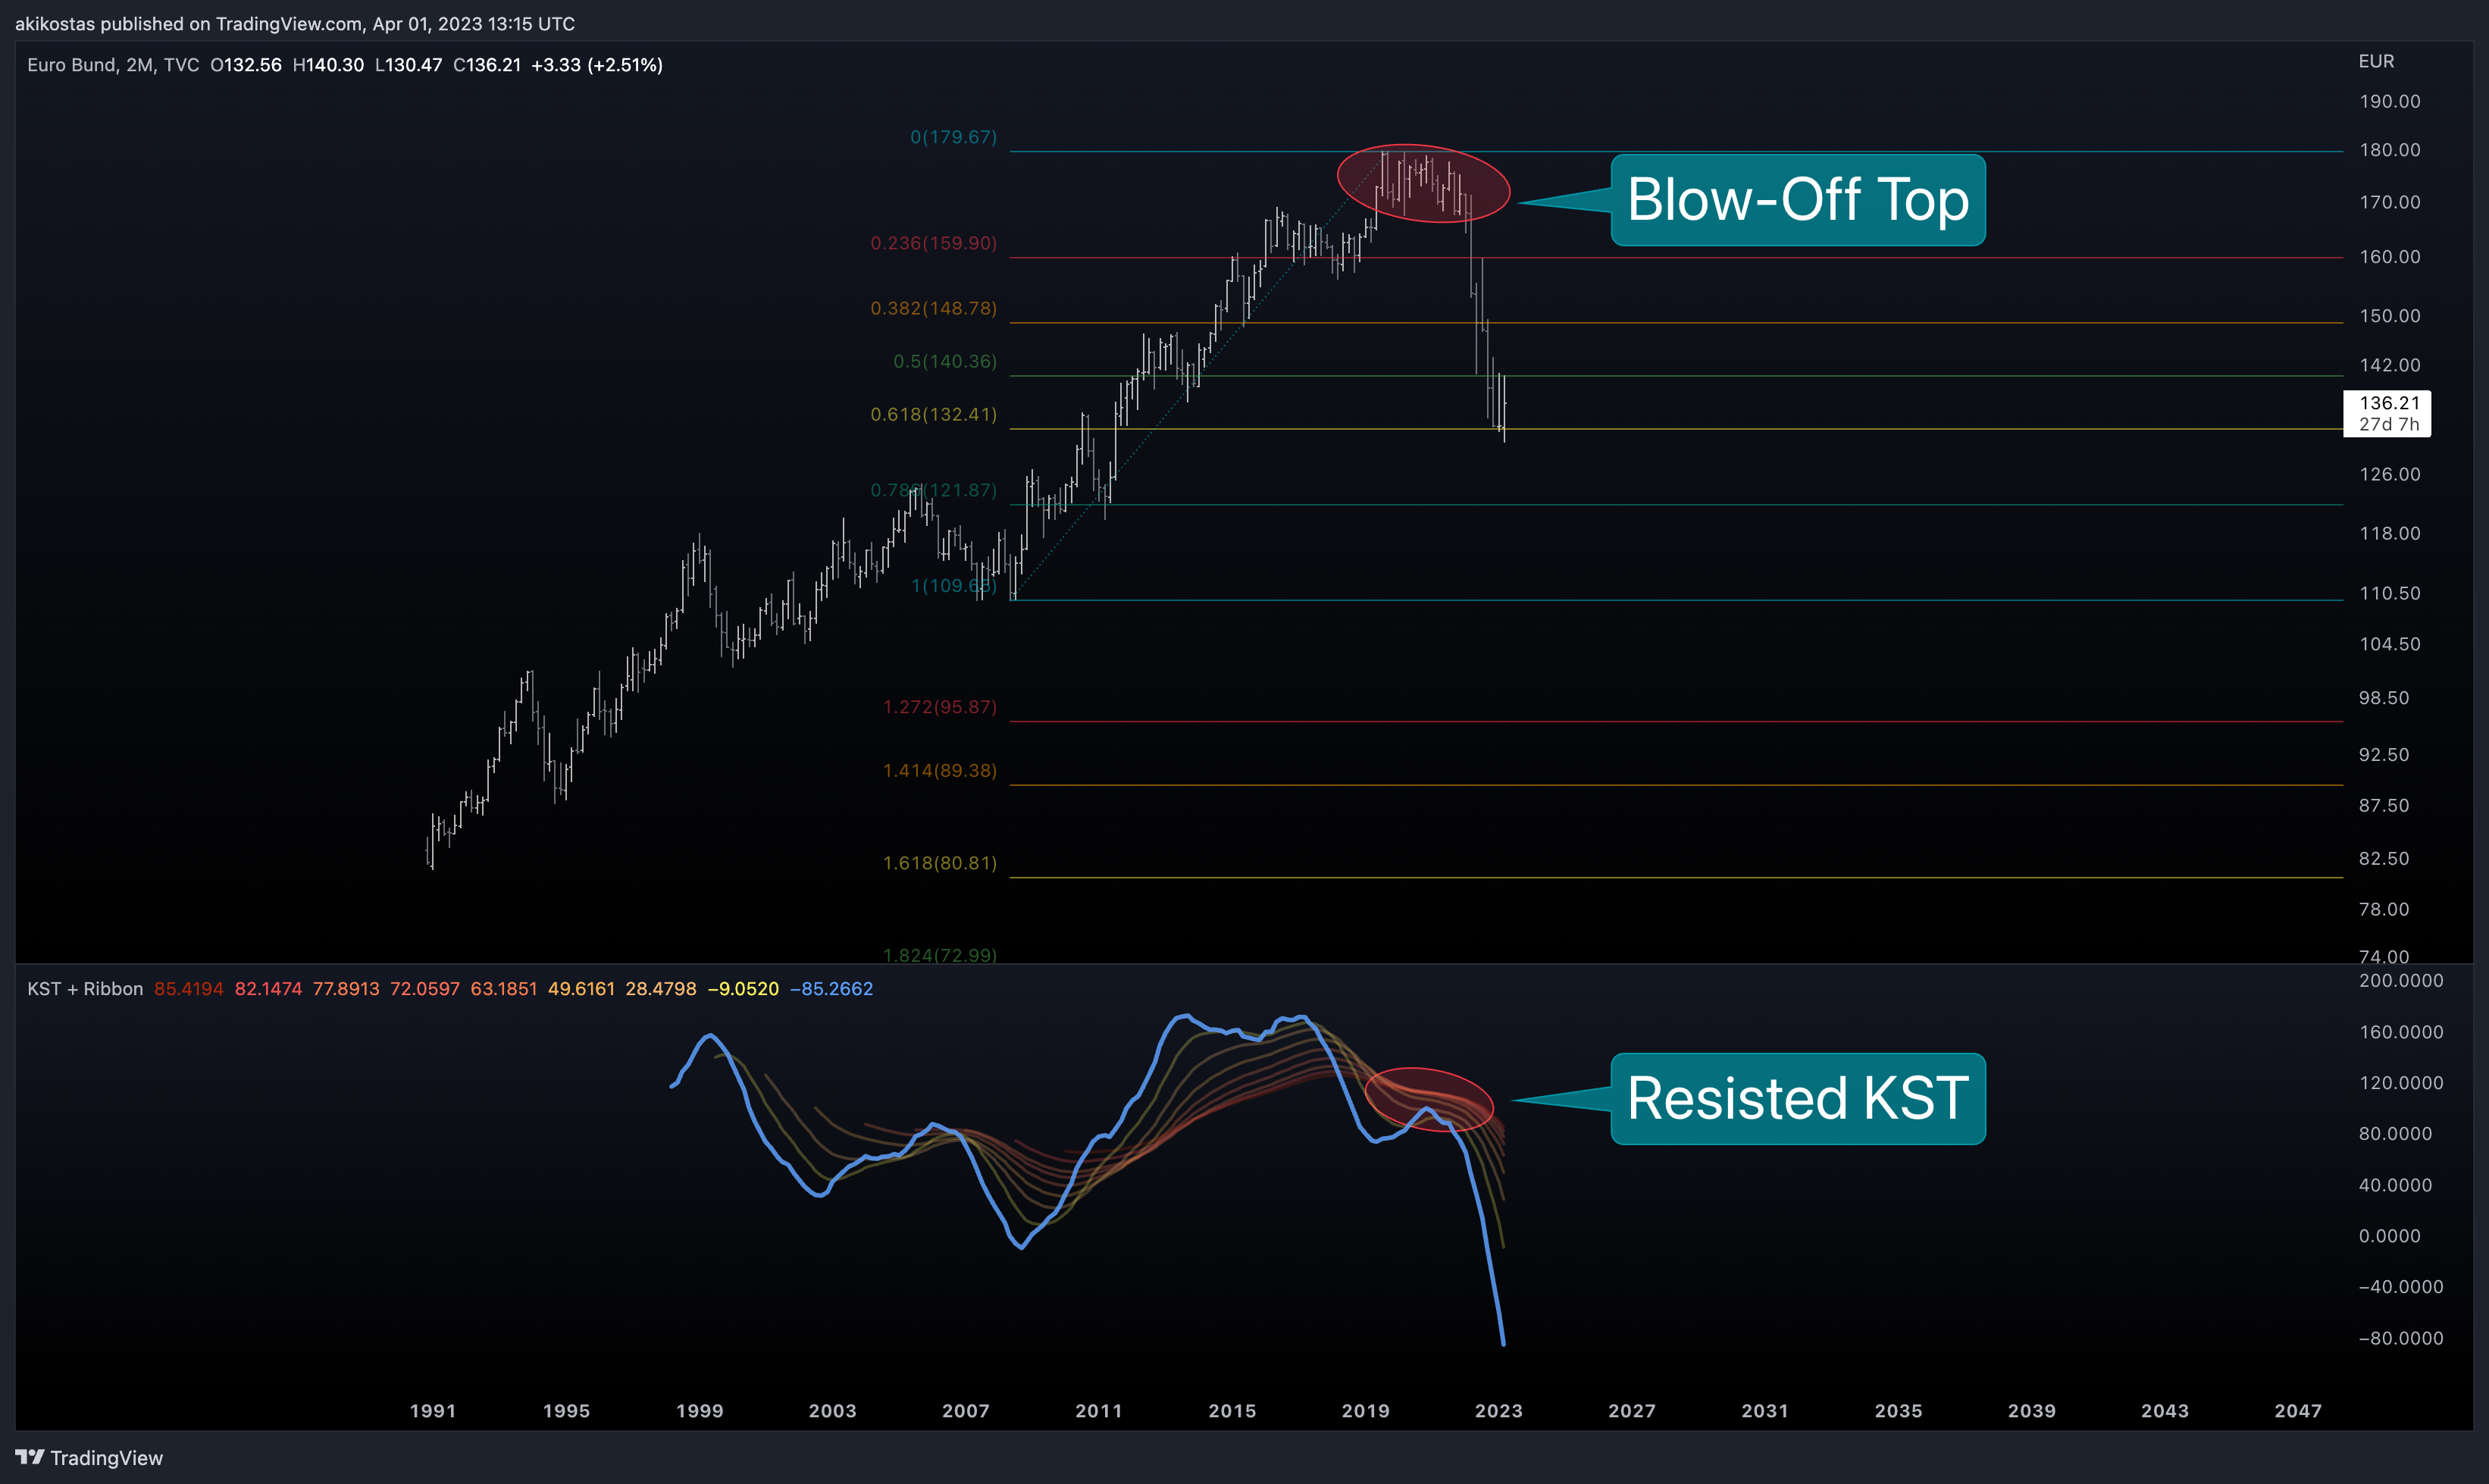Click the 110.50 price axis value
This screenshot has width=2489, height=1484.
2389,593
